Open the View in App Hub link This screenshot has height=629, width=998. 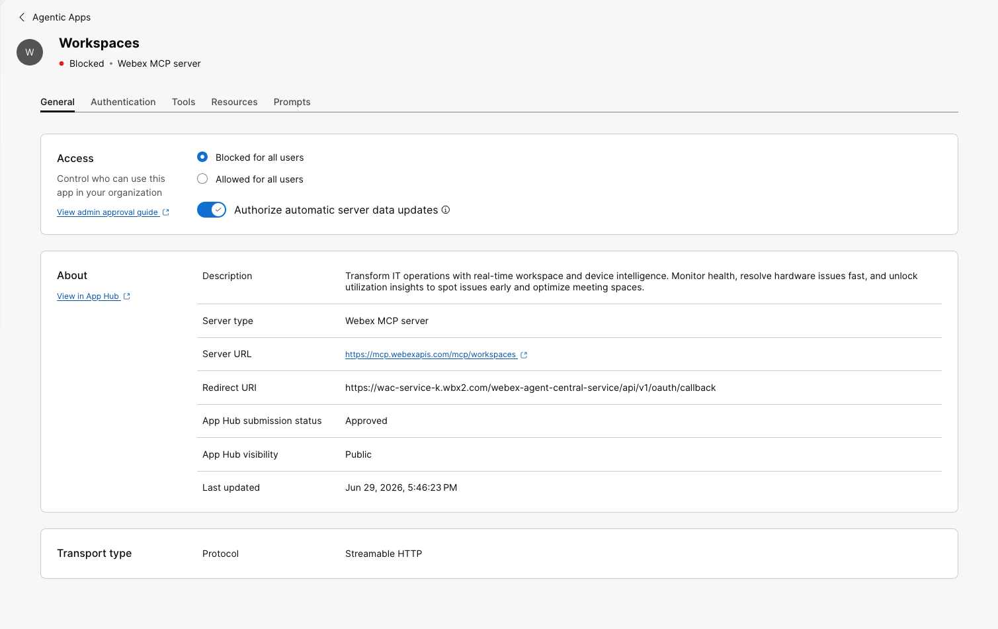88,296
